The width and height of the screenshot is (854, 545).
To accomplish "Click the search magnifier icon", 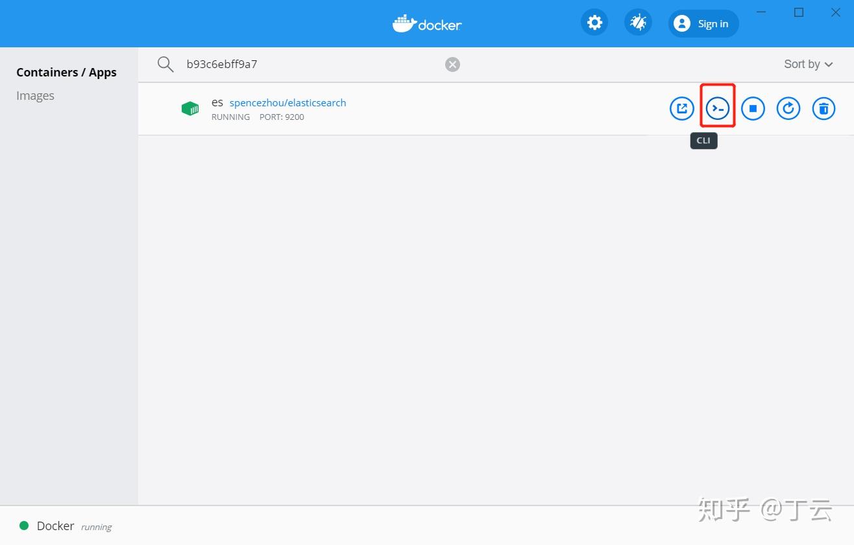I will (x=165, y=64).
